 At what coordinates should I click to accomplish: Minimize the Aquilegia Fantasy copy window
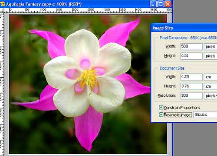point(153,4)
